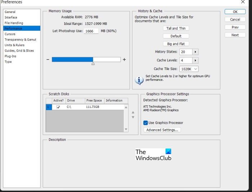This screenshot has width=252, height=192.
Task: Click the Active? column header
Action: [x=59, y=100]
